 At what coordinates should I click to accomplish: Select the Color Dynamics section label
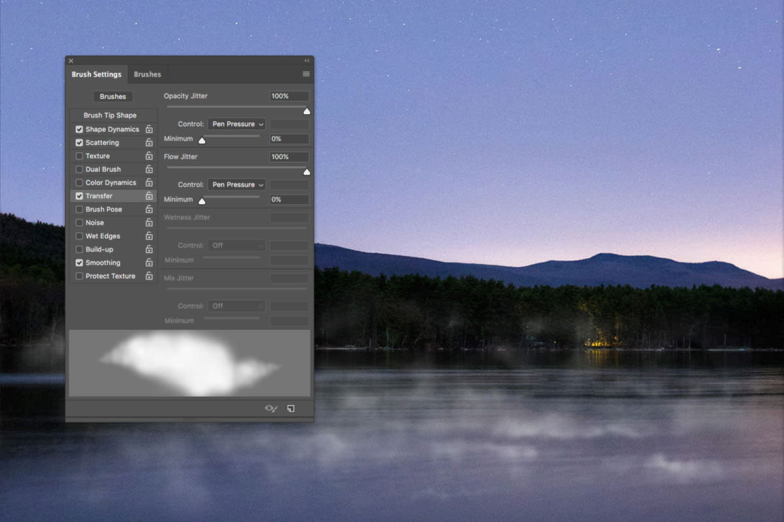tap(111, 183)
